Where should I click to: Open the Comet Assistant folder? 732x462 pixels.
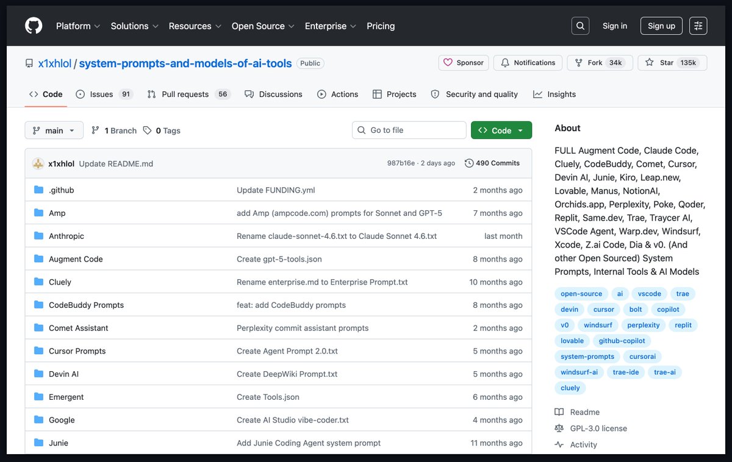click(79, 328)
